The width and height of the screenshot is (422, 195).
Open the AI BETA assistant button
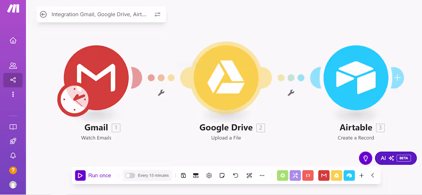coord(396,158)
